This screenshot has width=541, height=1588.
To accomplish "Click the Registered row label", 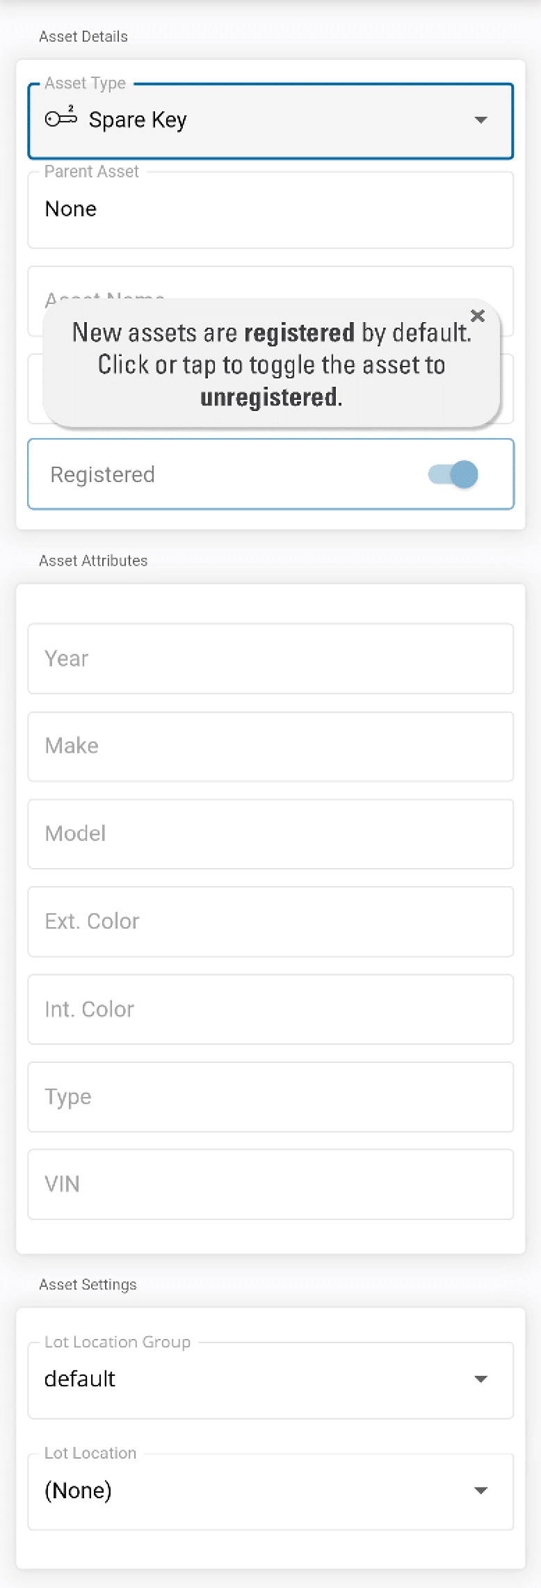I will click(x=103, y=475).
